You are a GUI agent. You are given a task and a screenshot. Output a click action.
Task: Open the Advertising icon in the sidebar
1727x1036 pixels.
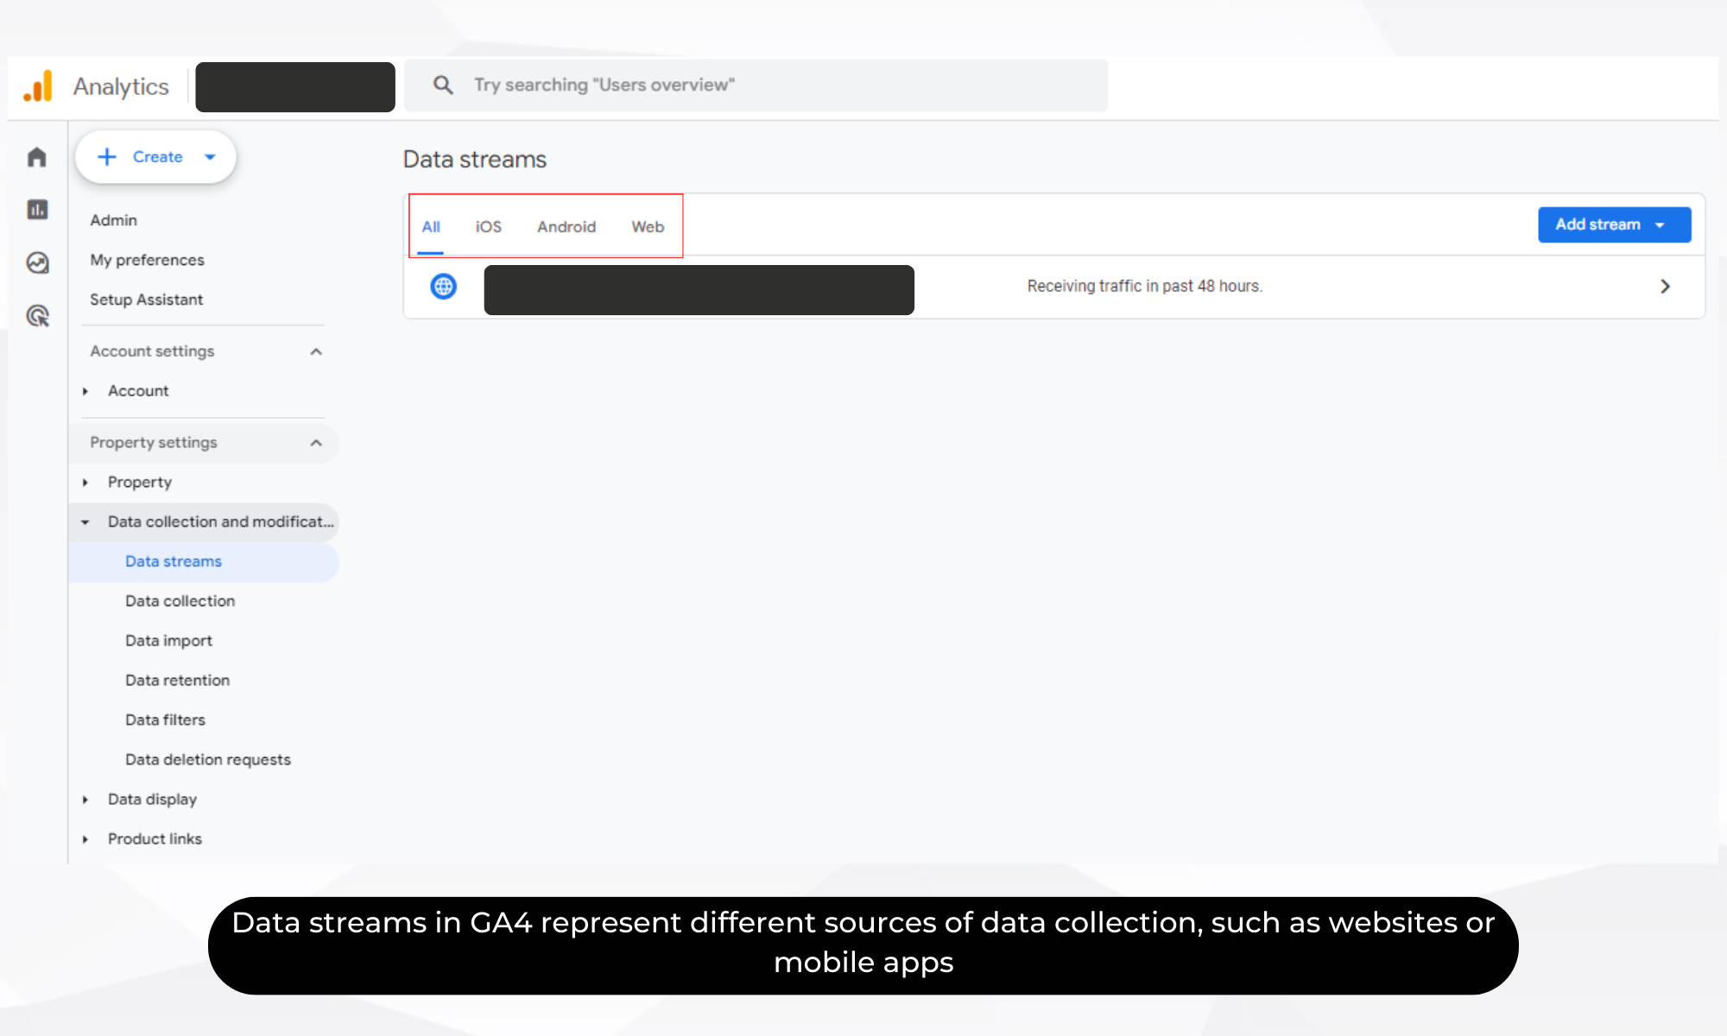pyautogui.click(x=37, y=316)
